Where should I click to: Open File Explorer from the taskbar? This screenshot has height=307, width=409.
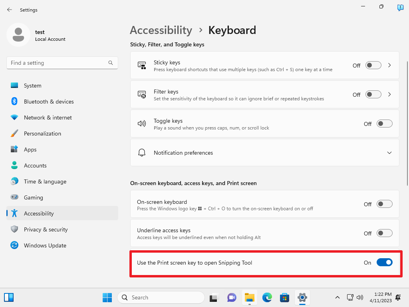click(249, 297)
